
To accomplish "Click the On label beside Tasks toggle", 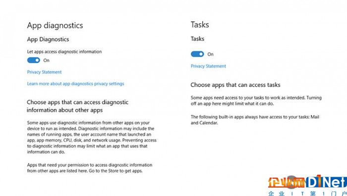I will 211,54.
